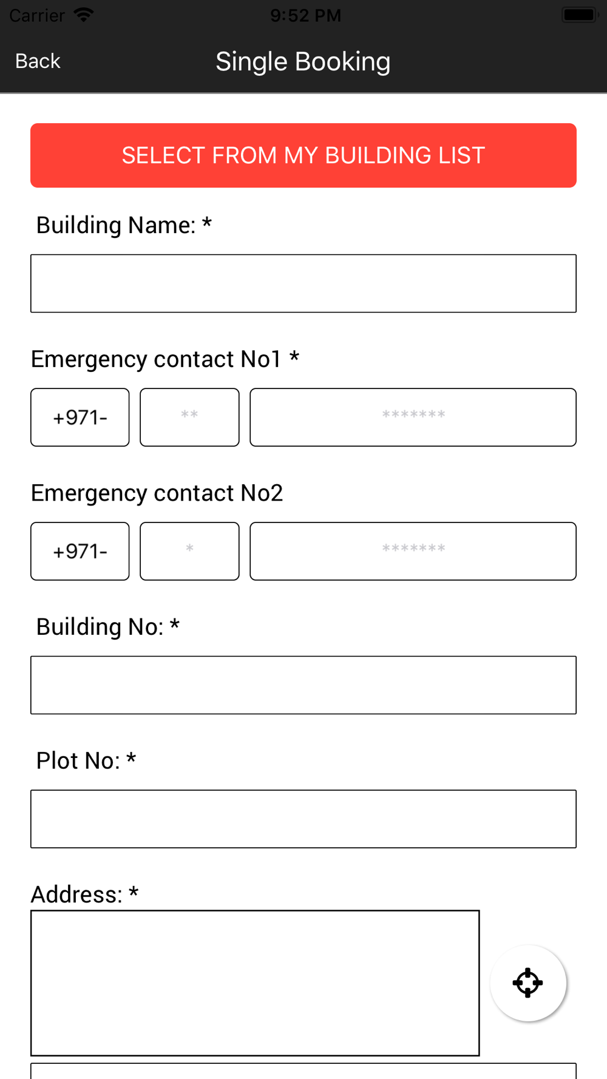Select the +971- code for contact No2
Viewport: 607px width, 1079px height.
[80, 551]
